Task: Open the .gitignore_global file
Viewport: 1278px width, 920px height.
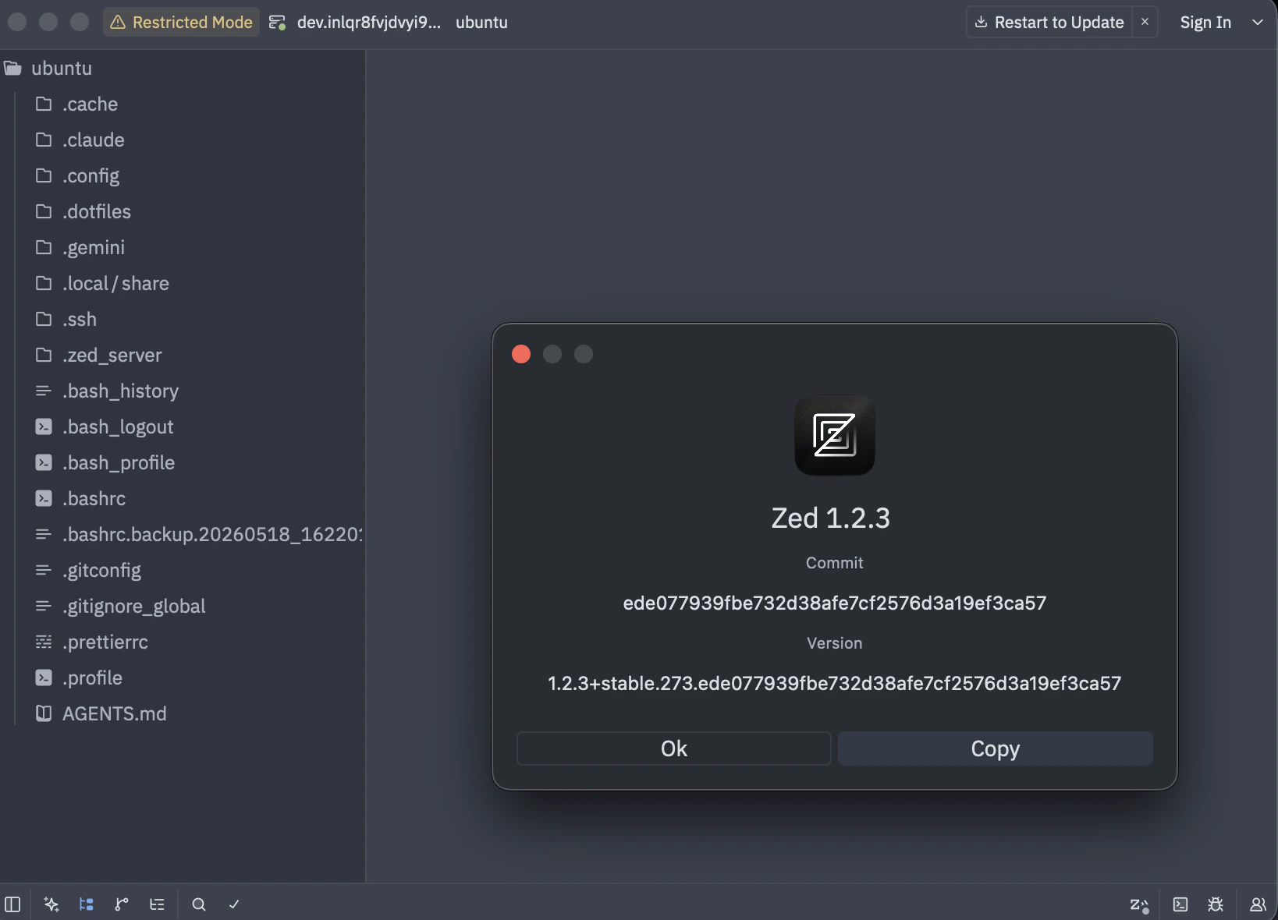Action: pyautogui.click(x=183, y=606)
